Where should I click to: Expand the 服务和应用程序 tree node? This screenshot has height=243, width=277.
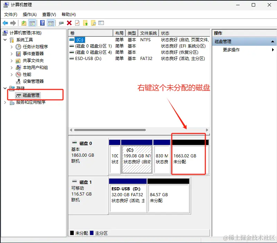click(x=5, y=102)
